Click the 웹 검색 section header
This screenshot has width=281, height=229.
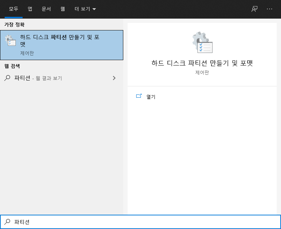pyautogui.click(x=12, y=66)
